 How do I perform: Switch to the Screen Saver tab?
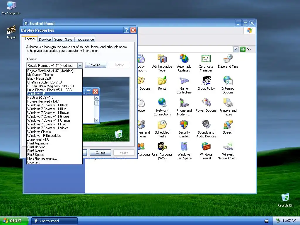click(x=64, y=40)
